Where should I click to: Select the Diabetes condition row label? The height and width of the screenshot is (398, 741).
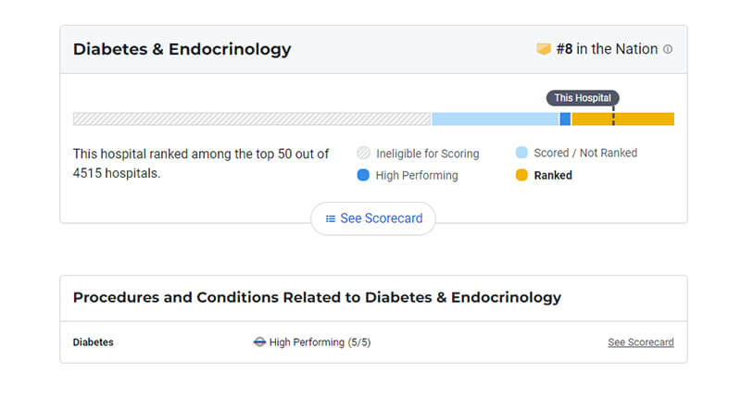94,342
